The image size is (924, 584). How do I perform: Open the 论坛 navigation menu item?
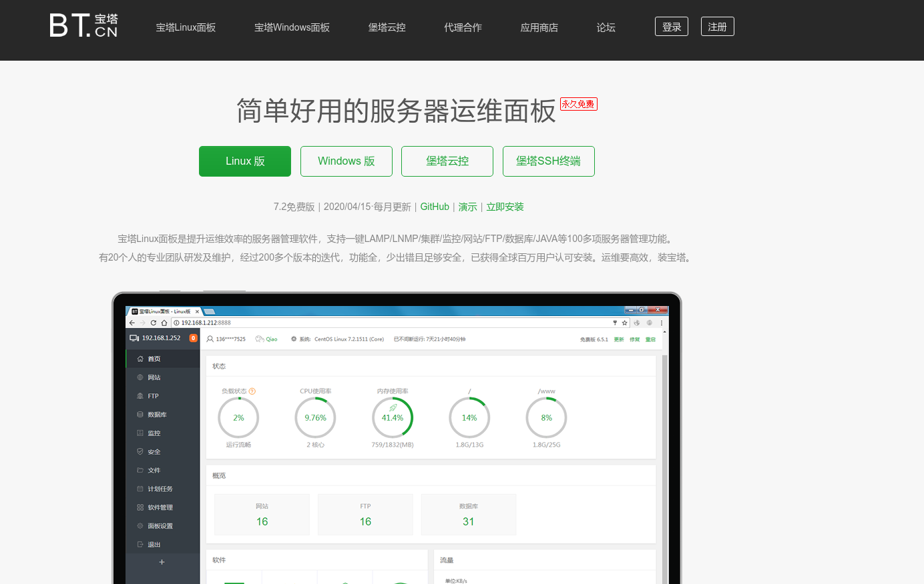point(606,27)
